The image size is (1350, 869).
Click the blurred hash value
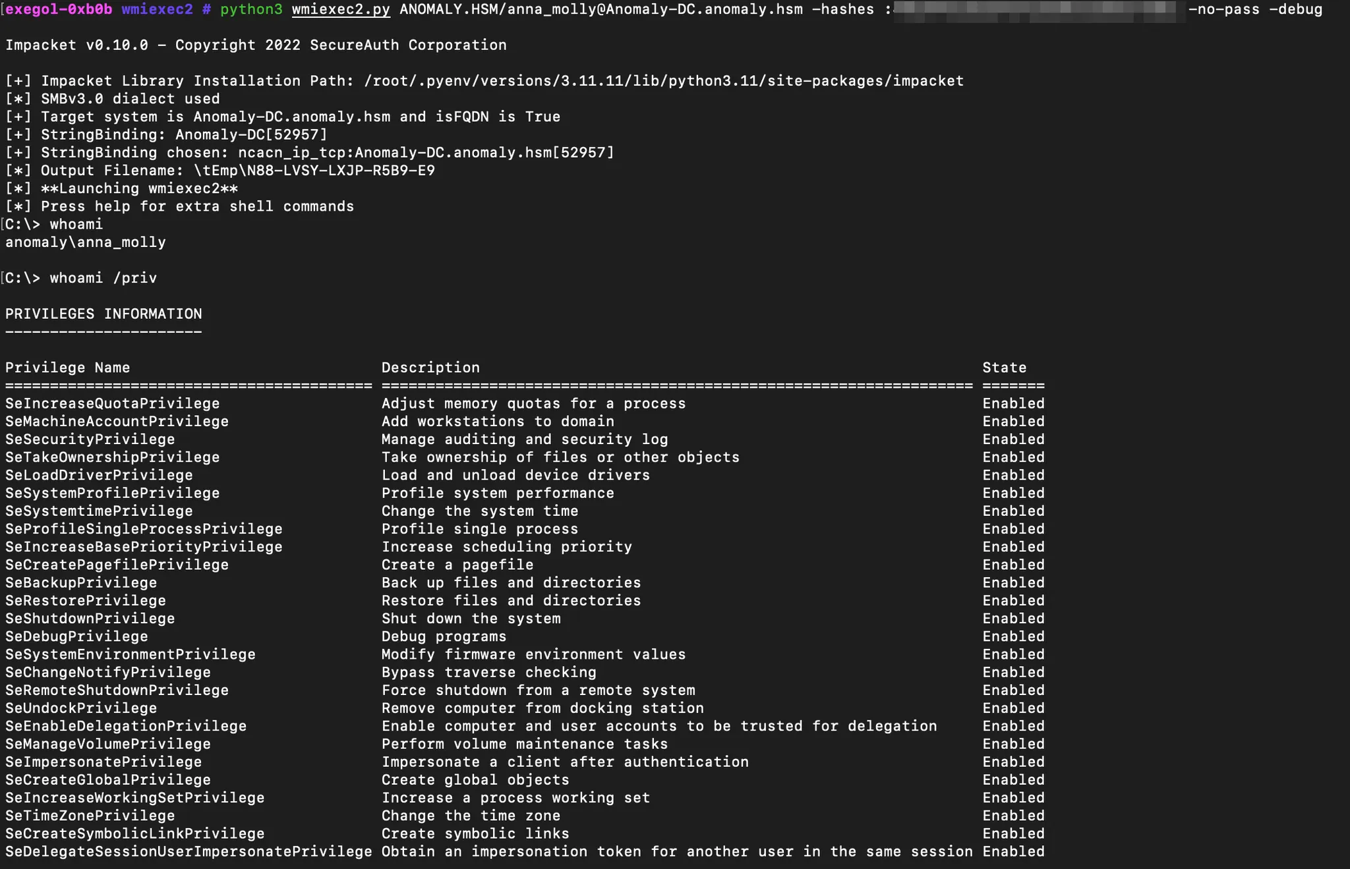click(x=1038, y=11)
